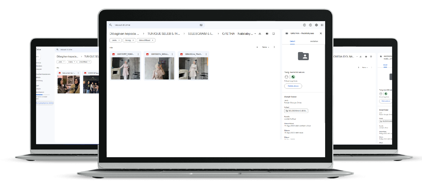Select the Detail tab in side panel
Viewport: 422px width, 194px height.
292,41
